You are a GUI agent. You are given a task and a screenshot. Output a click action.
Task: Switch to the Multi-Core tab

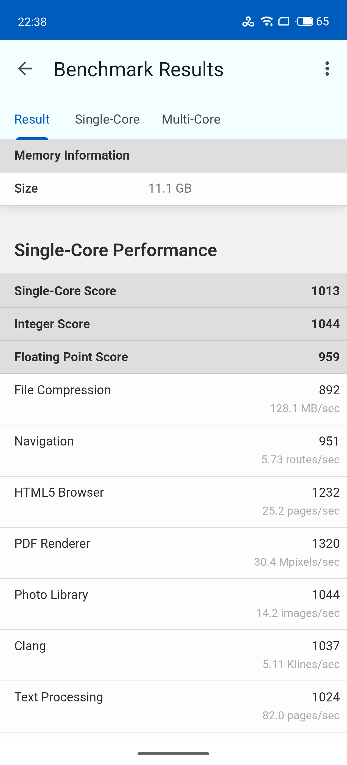[191, 119]
